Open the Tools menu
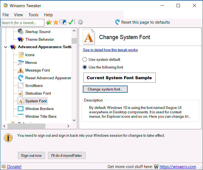The width and height of the screenshot is (203, 170). coord(33,15)
